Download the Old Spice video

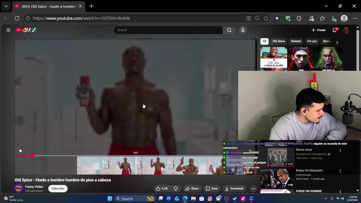(x=234, y=189)
